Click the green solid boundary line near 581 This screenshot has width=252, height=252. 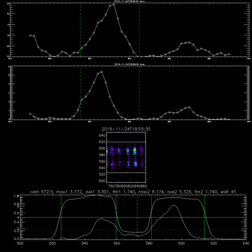(151, 217)
